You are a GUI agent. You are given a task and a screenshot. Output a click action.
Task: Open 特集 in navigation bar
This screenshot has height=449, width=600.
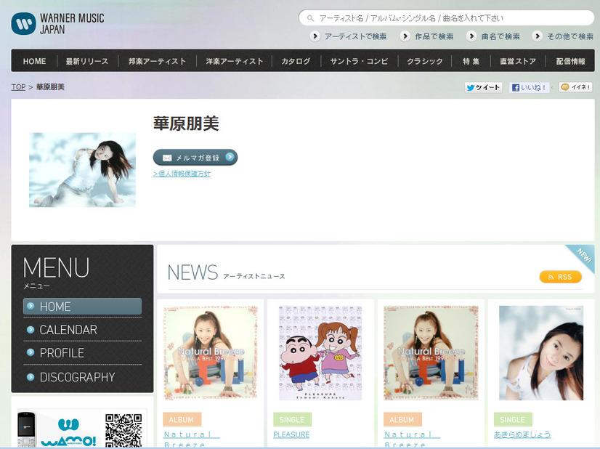coord(471,61)
